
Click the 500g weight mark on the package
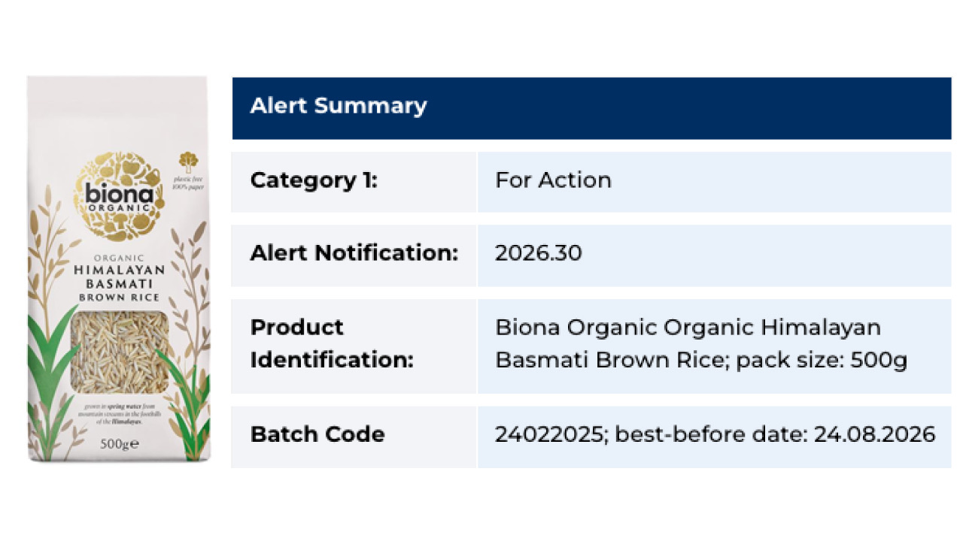(x=119, y=444)
